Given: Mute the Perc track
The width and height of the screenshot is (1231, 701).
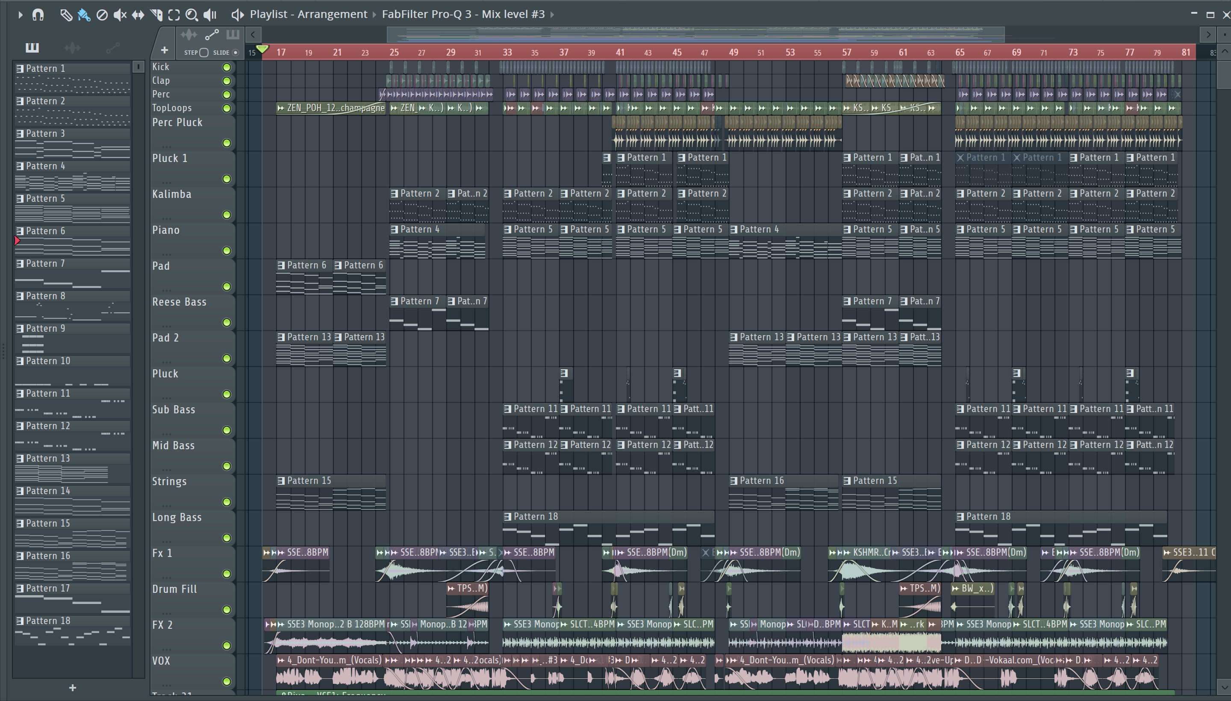Looking at the screenshot, I should point(226,94).
